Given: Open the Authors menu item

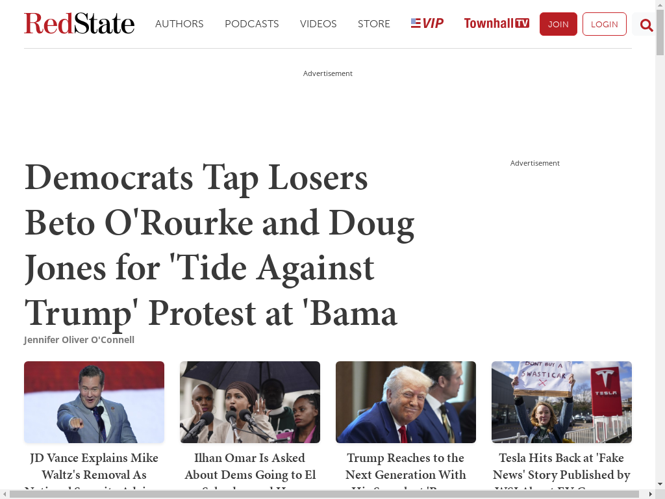Looking at the screenshot, I should [x=179, y=24].
